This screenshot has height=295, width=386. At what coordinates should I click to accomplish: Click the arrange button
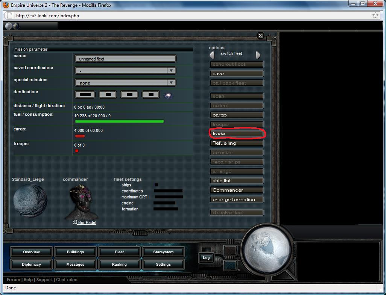pyautogui.click(x=237, y=171)
